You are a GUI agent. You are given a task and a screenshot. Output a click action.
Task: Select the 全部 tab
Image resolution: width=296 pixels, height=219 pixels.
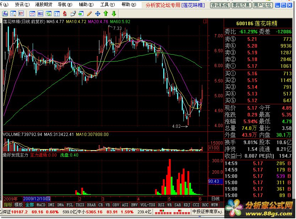click(30, 205)
